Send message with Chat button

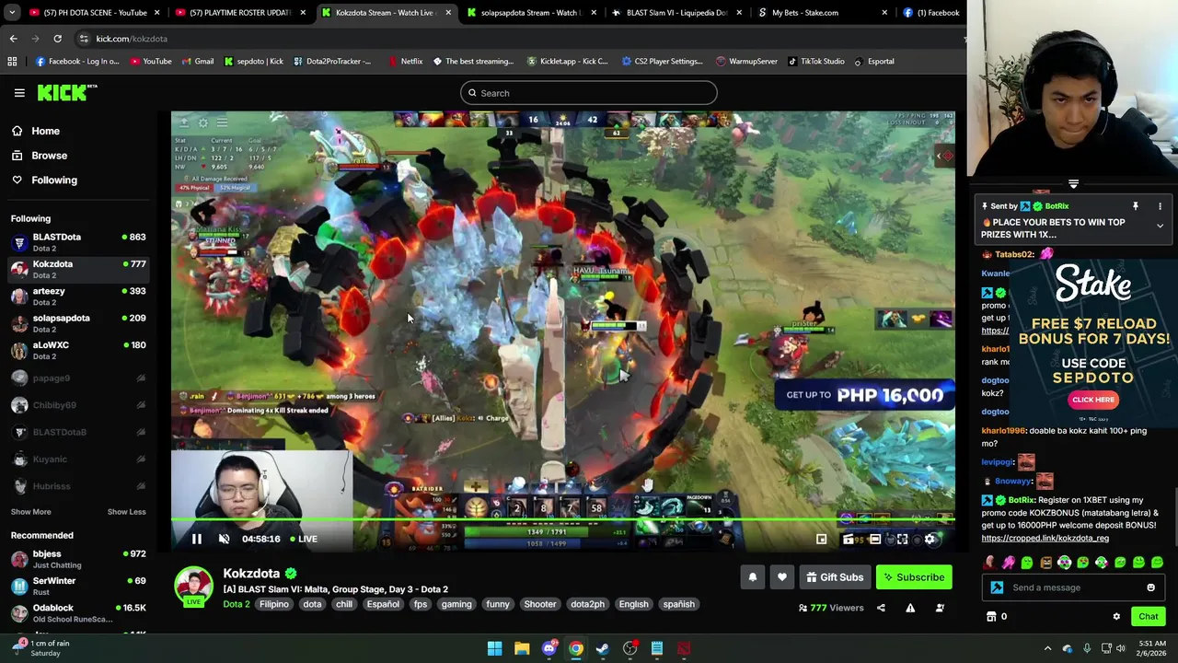click(x=1148, y=617)
